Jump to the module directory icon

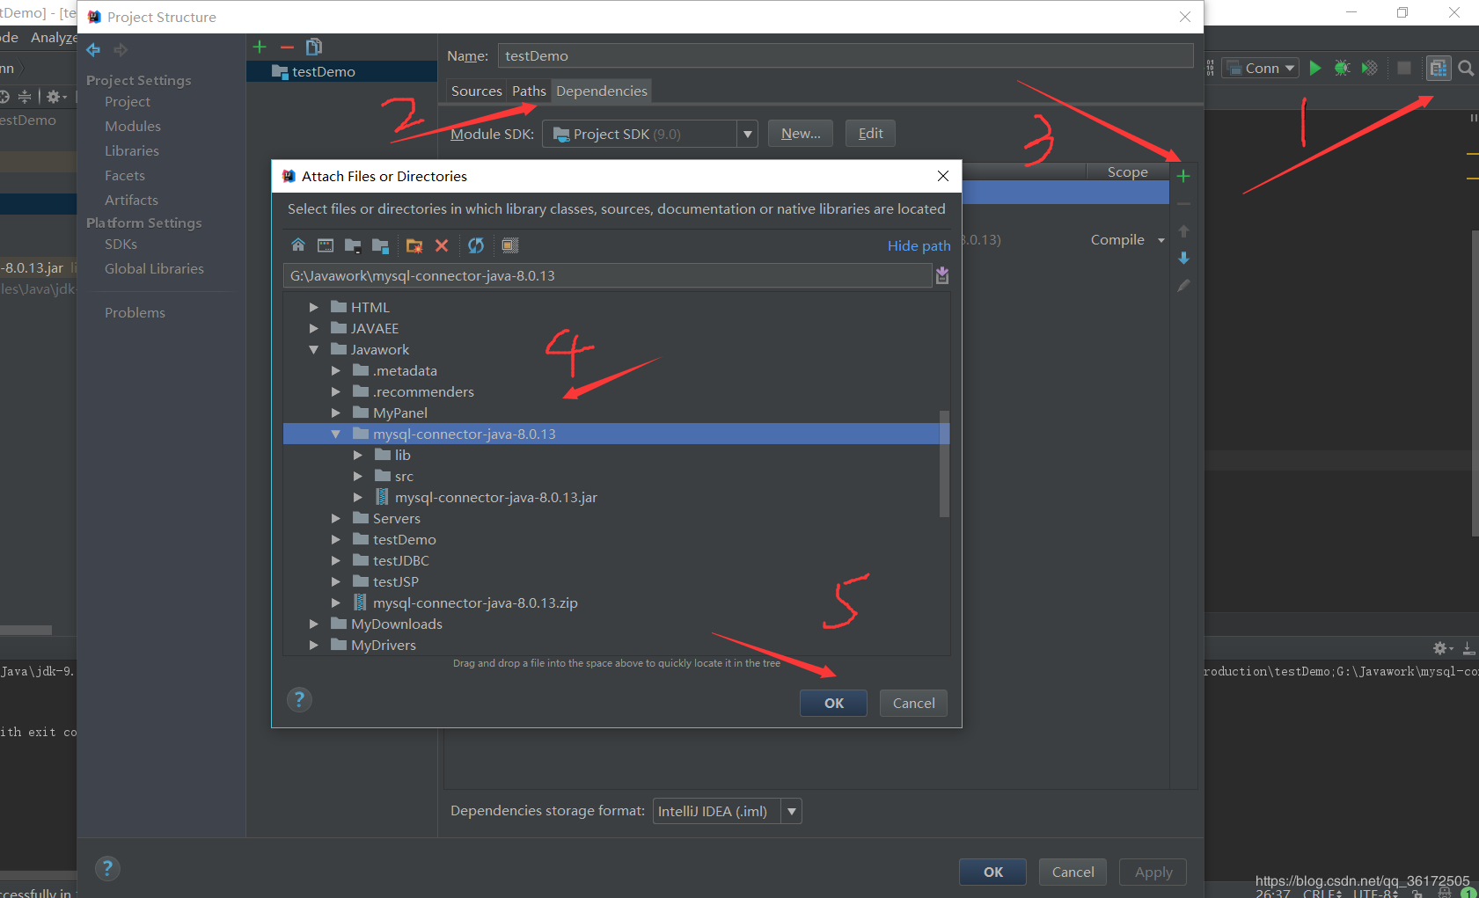(x=380, y=245)
